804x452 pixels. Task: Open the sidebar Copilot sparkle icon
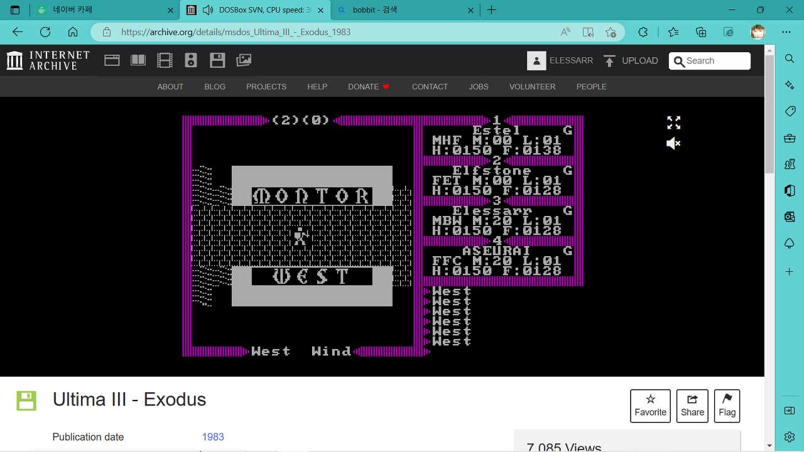coord(790,85)
